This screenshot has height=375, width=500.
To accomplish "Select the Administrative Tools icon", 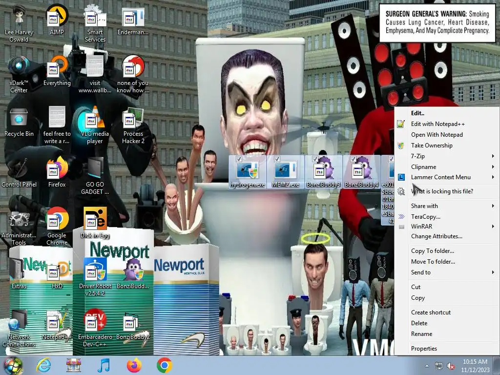I will [19, 227].
